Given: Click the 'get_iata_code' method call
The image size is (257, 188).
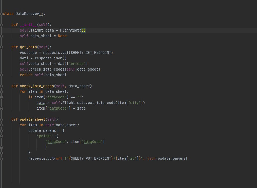Looking at the screenshot, I should [x=102, y=103].
